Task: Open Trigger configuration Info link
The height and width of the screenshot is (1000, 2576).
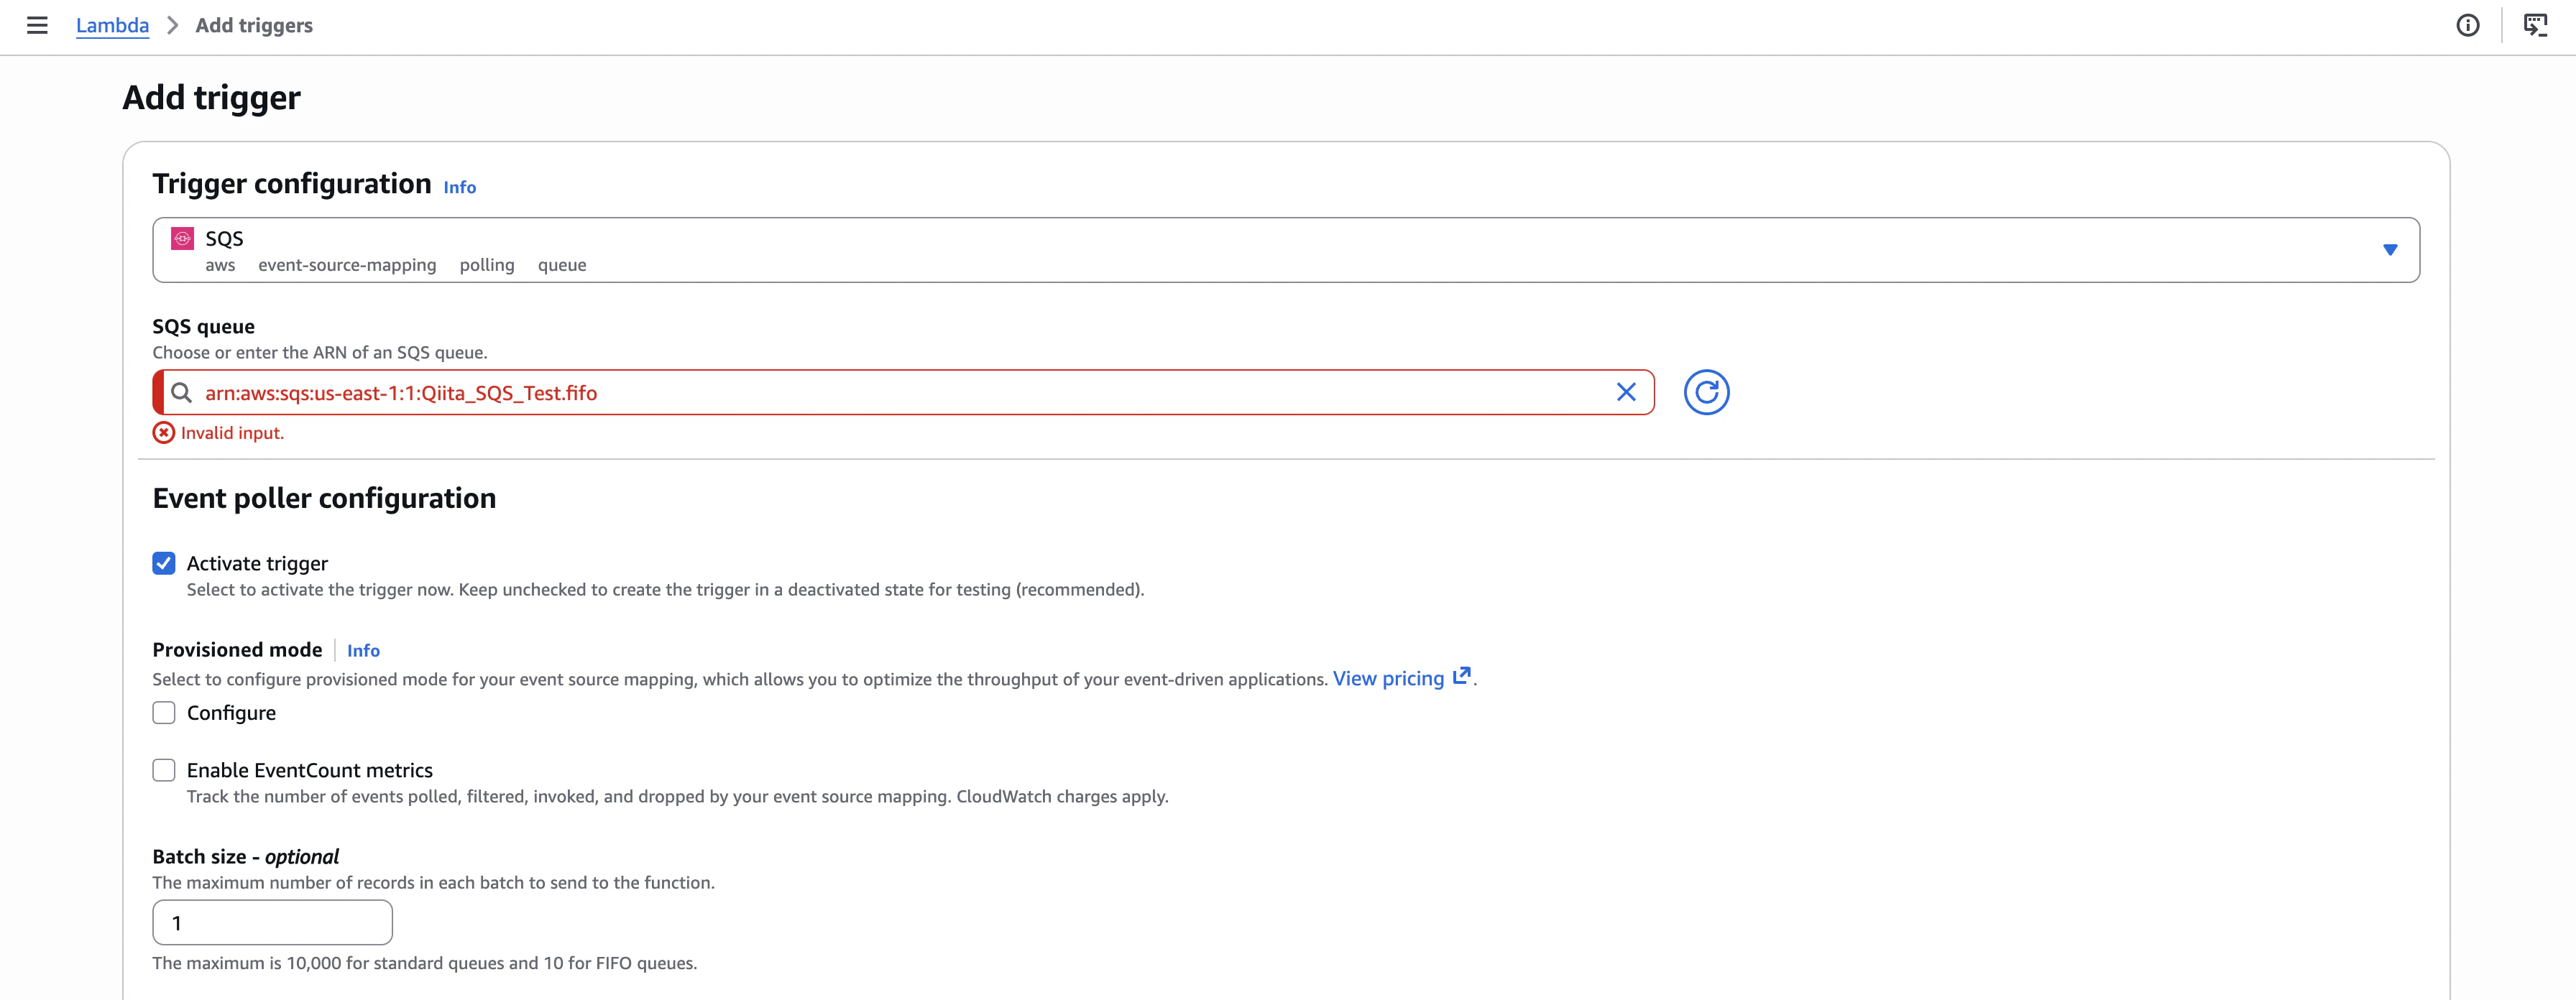Action: click(459, 187)
